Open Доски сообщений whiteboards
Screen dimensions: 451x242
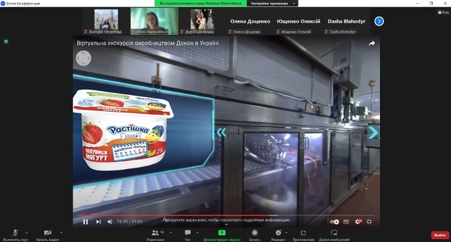pyautogui.click(x=334, y=235)
